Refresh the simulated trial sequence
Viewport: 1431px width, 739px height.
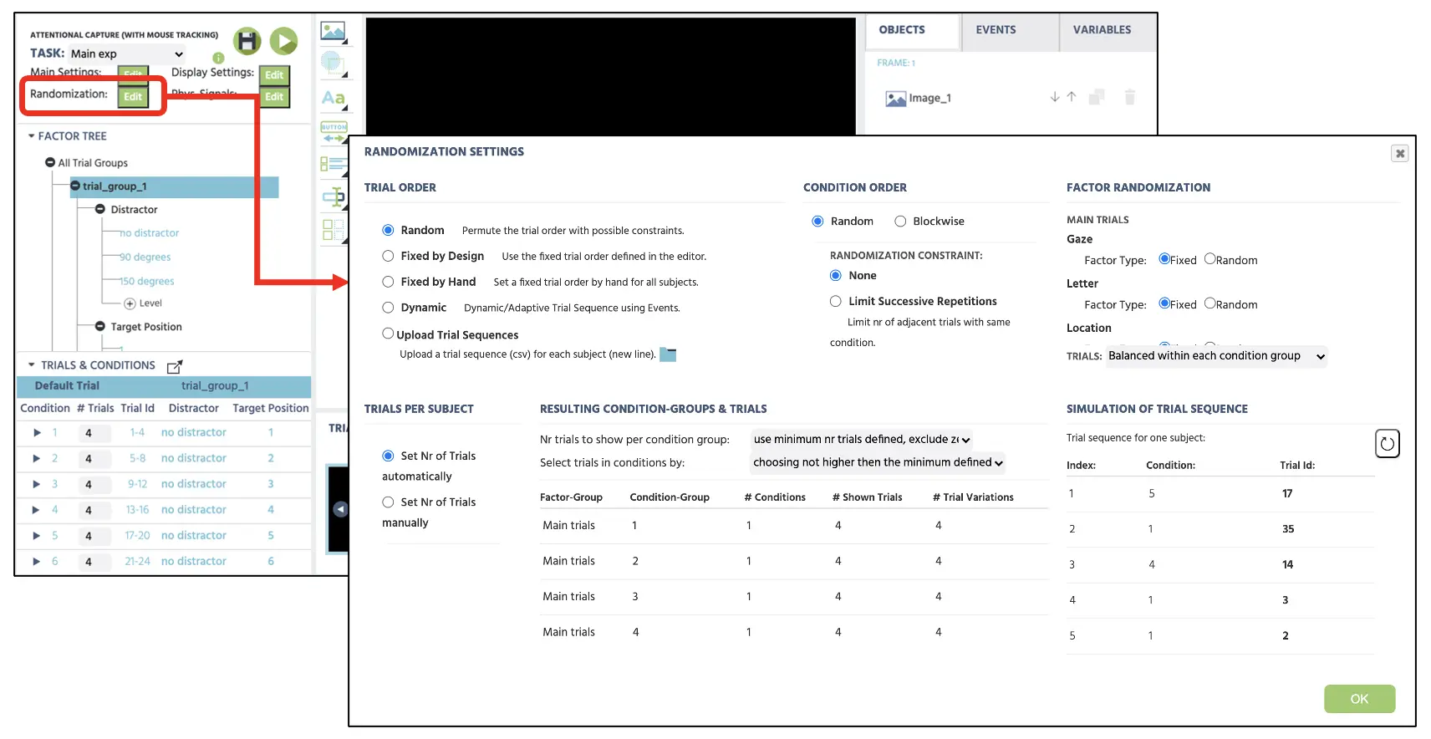pyautogui.click(x=1388, y=443)
